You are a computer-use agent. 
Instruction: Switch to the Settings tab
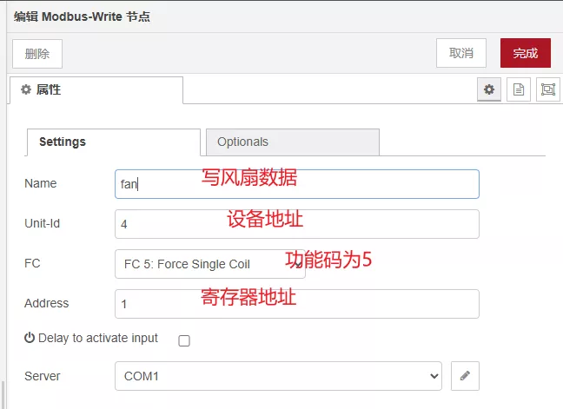pyautogui.click(x=113, y=142)
